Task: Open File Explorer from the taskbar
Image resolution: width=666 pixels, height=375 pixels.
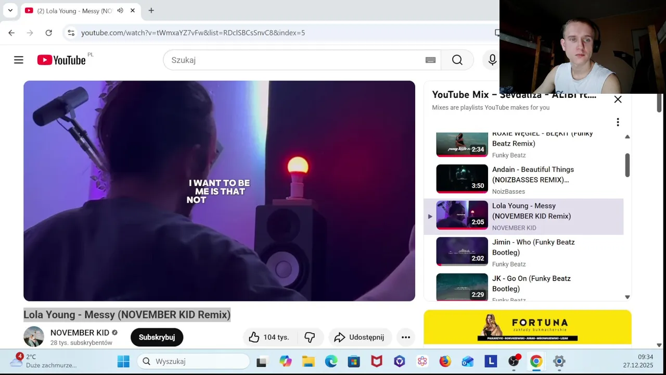Action: (x=308, y=361)
